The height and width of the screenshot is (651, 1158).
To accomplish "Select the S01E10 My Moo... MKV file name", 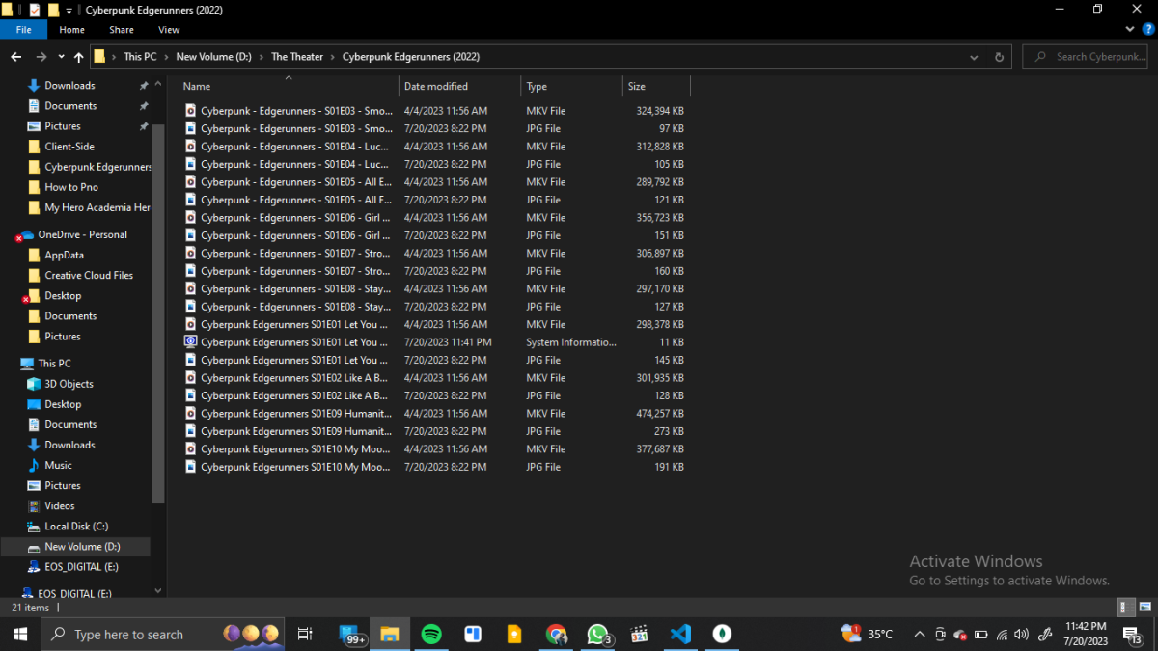I will tap(295, 449).
